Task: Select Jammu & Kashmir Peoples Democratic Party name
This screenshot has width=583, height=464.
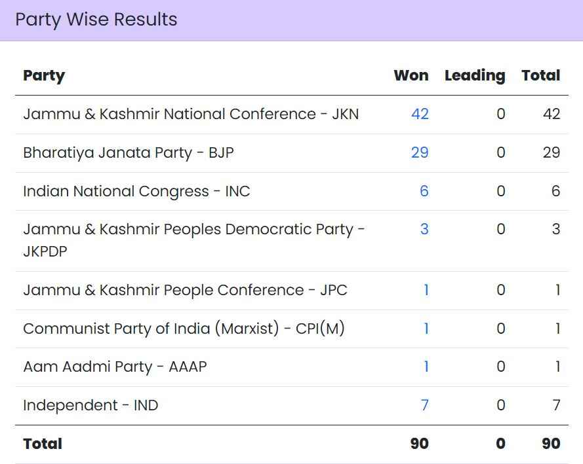Action: pos(194,230)
